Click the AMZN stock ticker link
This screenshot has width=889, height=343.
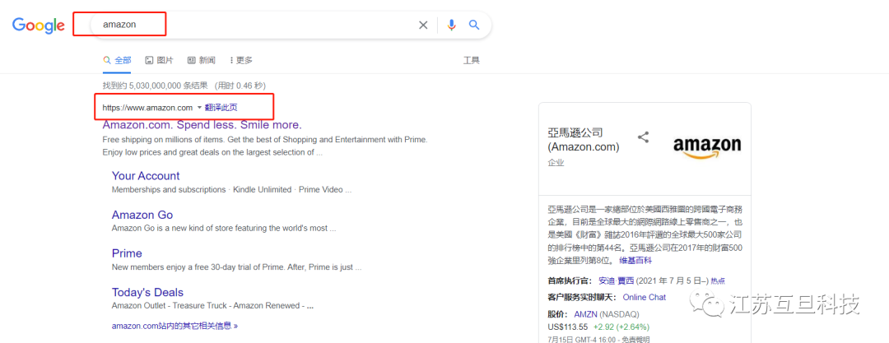click(585, 314)
